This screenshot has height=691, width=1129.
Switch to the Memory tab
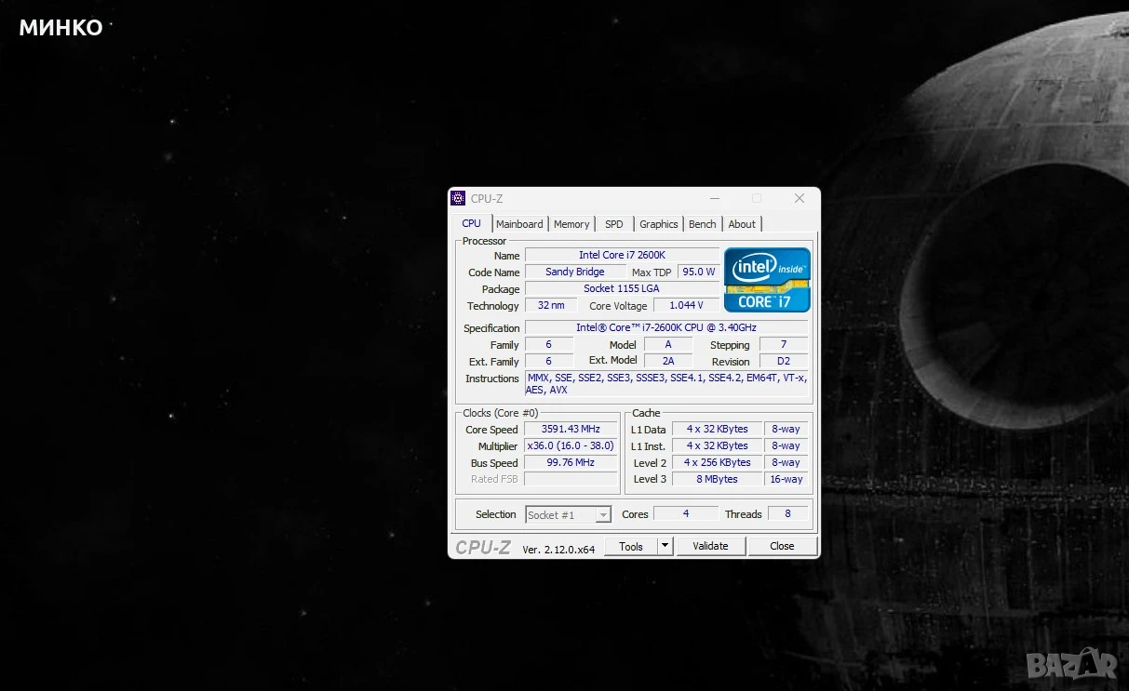tap(571, 224)
